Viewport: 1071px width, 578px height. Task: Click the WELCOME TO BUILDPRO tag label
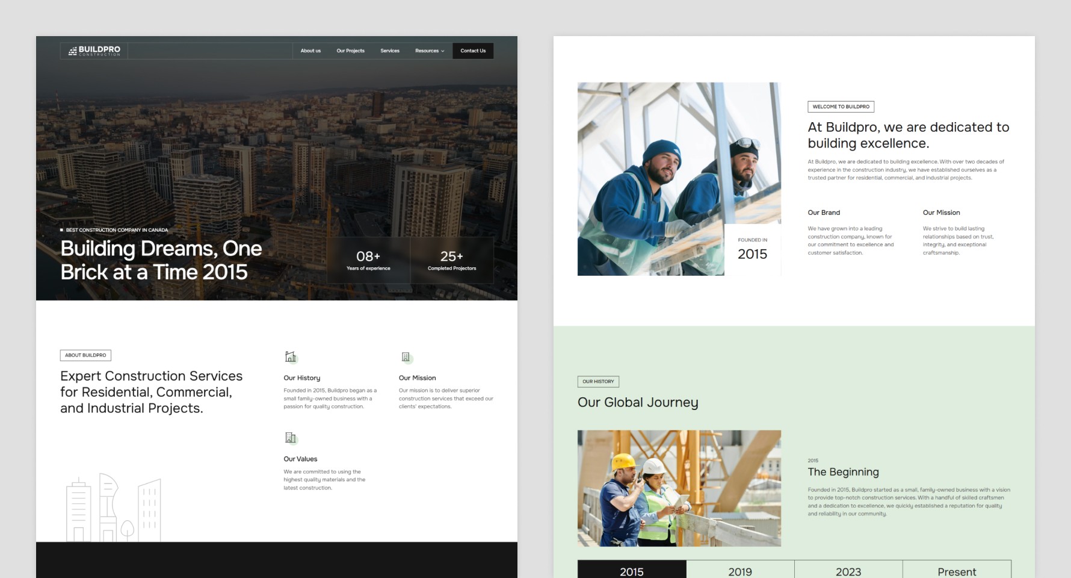(841, 107)
